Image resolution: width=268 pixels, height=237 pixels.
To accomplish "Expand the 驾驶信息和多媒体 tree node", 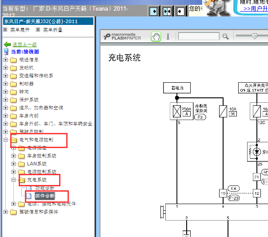I will coord(5,212).
